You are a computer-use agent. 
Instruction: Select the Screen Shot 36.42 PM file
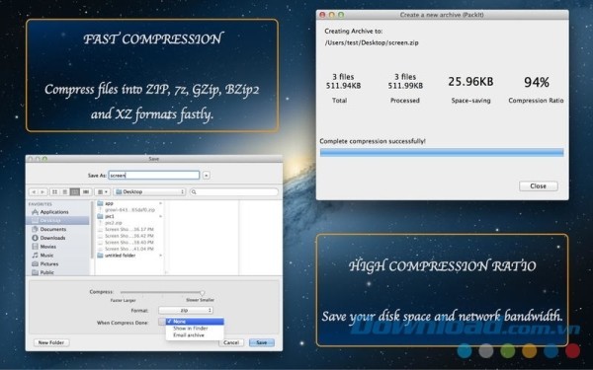(128, 236)
